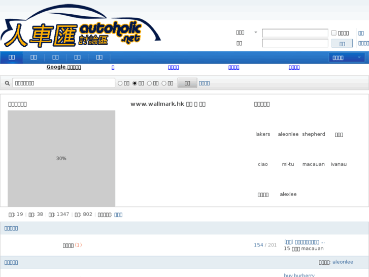369x277 pixels.
Task: Open the tab next to the highlighted tab
Action: click(33, 57)
